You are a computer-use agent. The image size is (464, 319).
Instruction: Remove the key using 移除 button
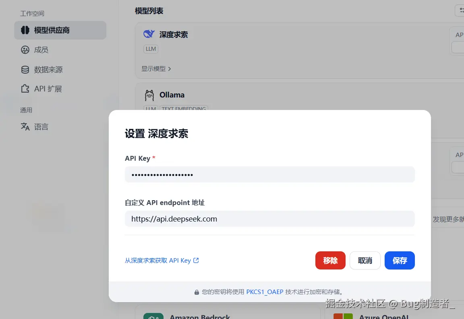pyautogui.click(x=330, y=261)
